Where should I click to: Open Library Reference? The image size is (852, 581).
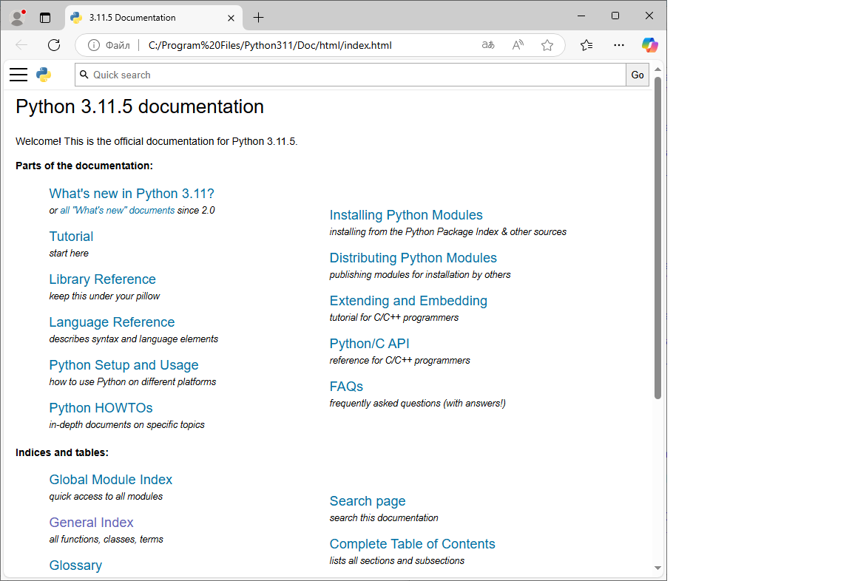(102, 279)
